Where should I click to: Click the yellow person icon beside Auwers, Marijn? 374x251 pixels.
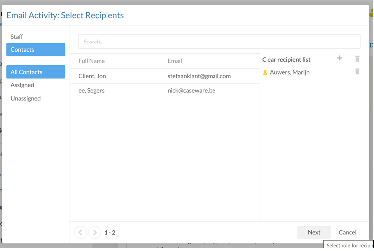click(x=265, y=72)
